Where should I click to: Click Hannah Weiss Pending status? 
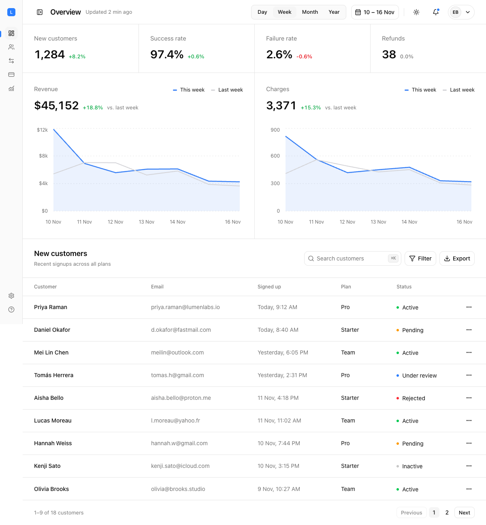410,444
